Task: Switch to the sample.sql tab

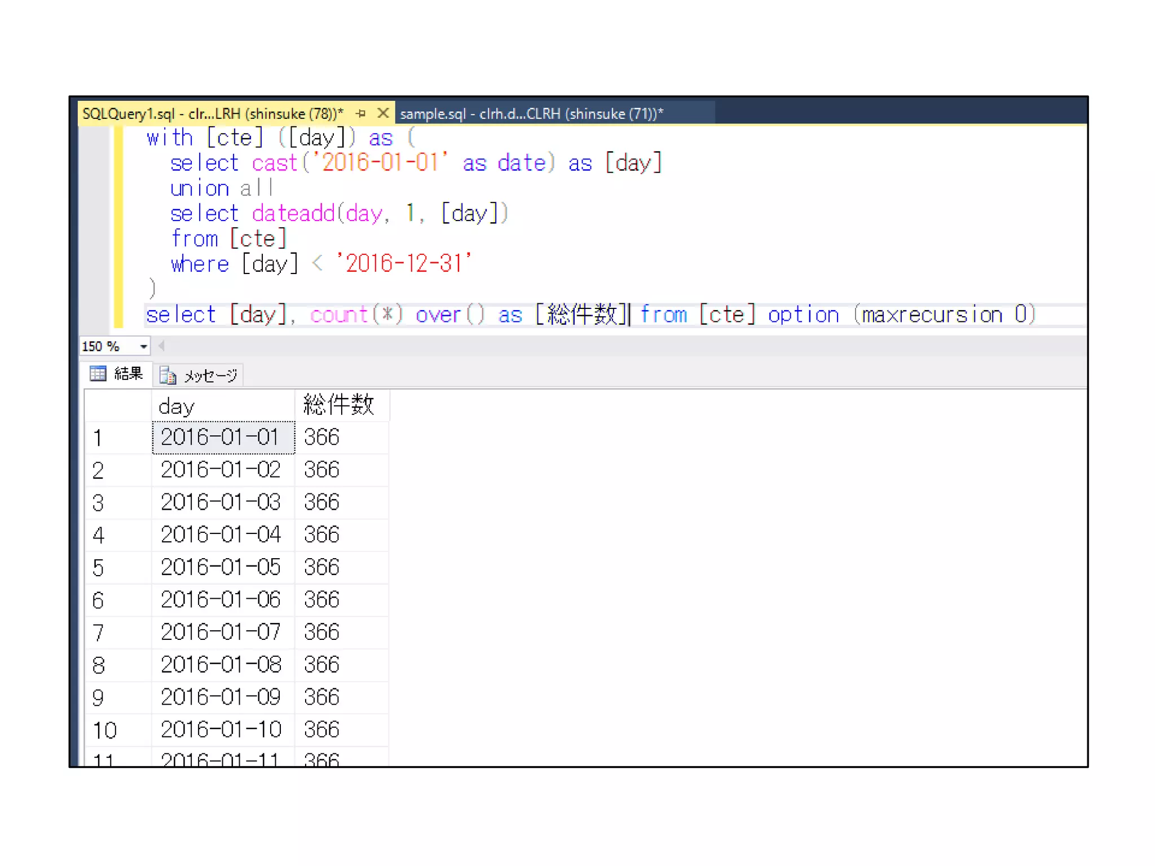Action: coord(531,114)
